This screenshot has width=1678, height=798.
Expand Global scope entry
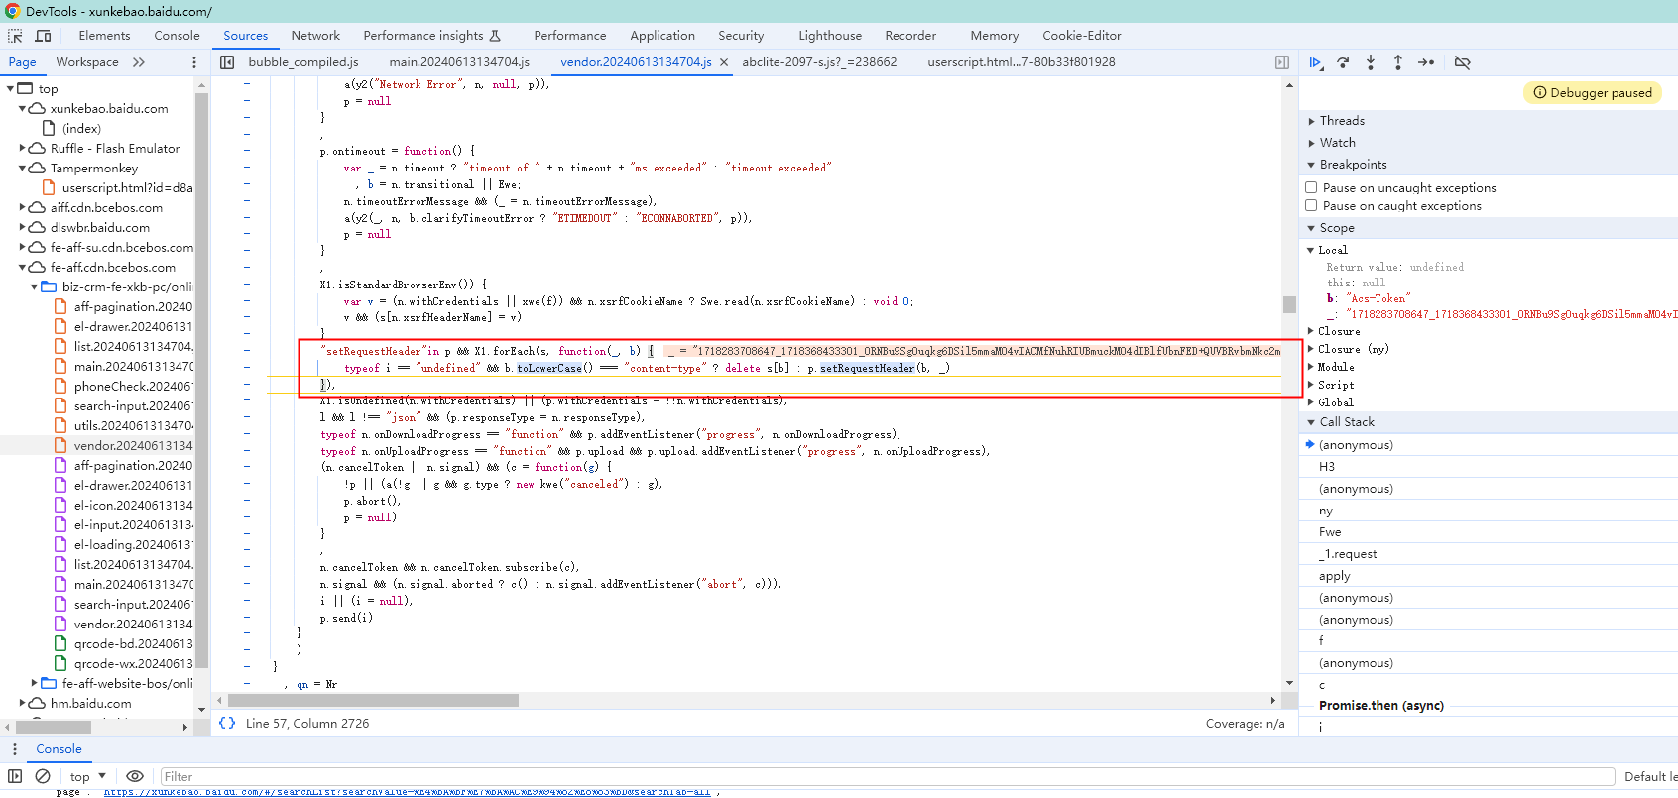pos(1311,402)
